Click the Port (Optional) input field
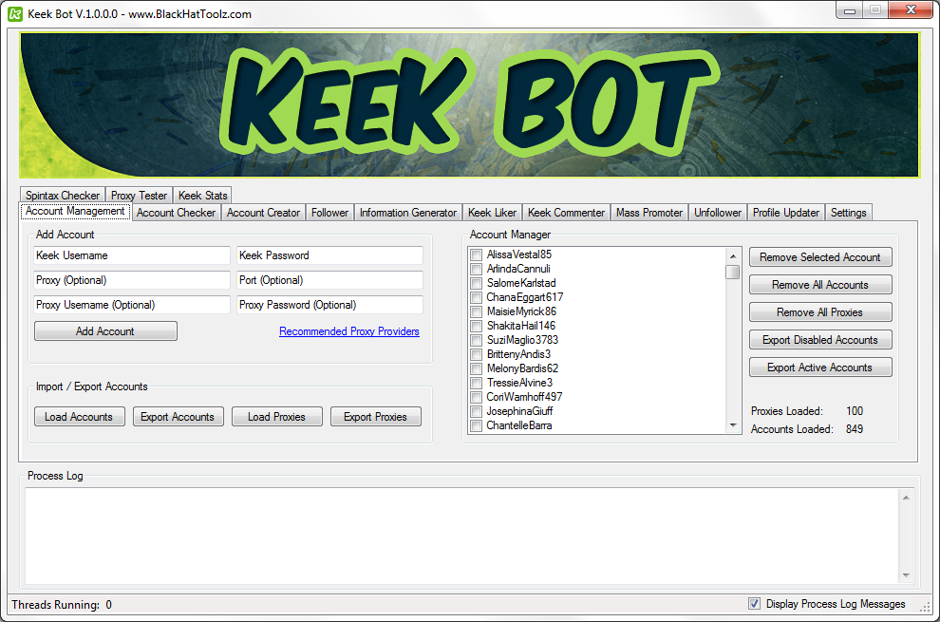Image resolution: width=940 pixels, height=622 pixels. tap(329, 280)
